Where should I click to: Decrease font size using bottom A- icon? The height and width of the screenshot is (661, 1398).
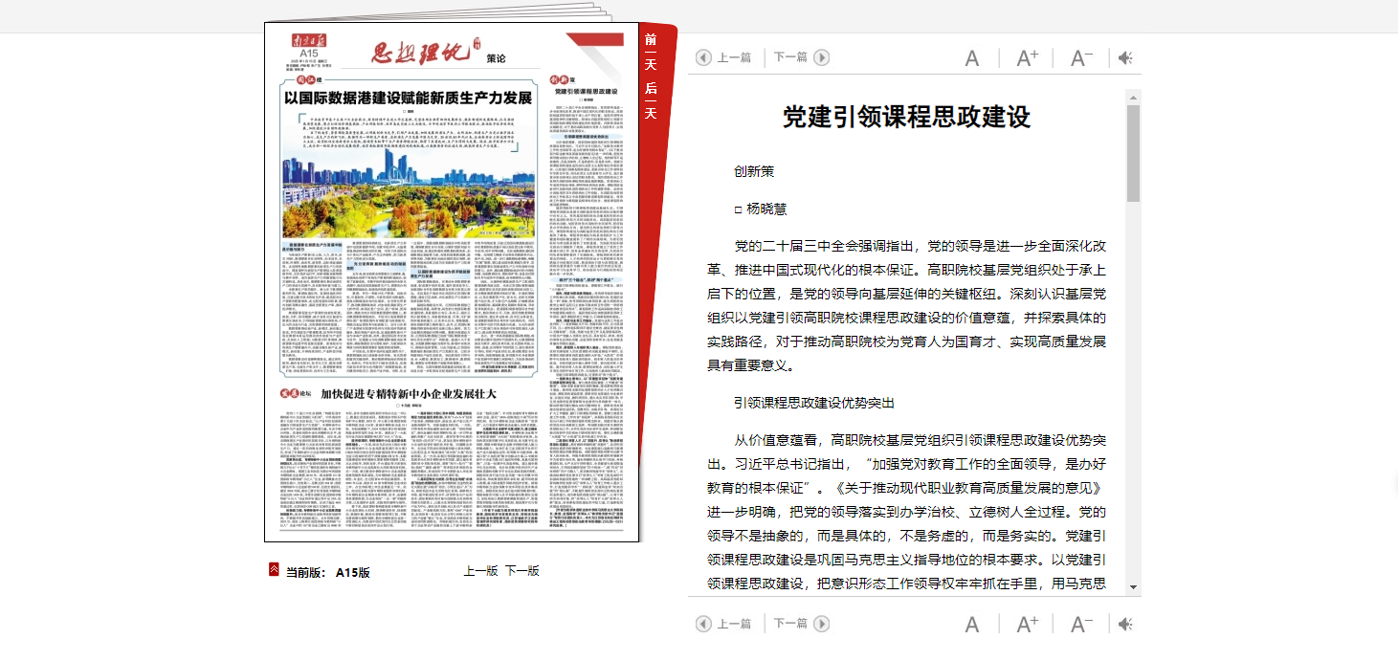[x=1081, y=625]
